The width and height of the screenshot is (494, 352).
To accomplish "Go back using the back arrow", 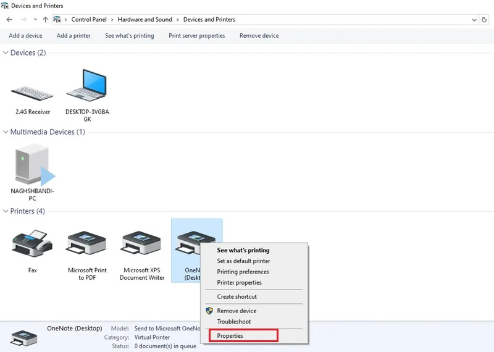I will click(x=9, y=20).
